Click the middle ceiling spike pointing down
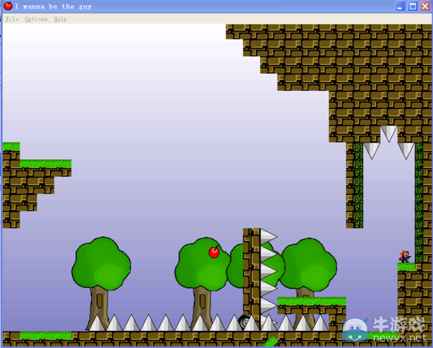This screenshot has height=348, width=433. 389,134
